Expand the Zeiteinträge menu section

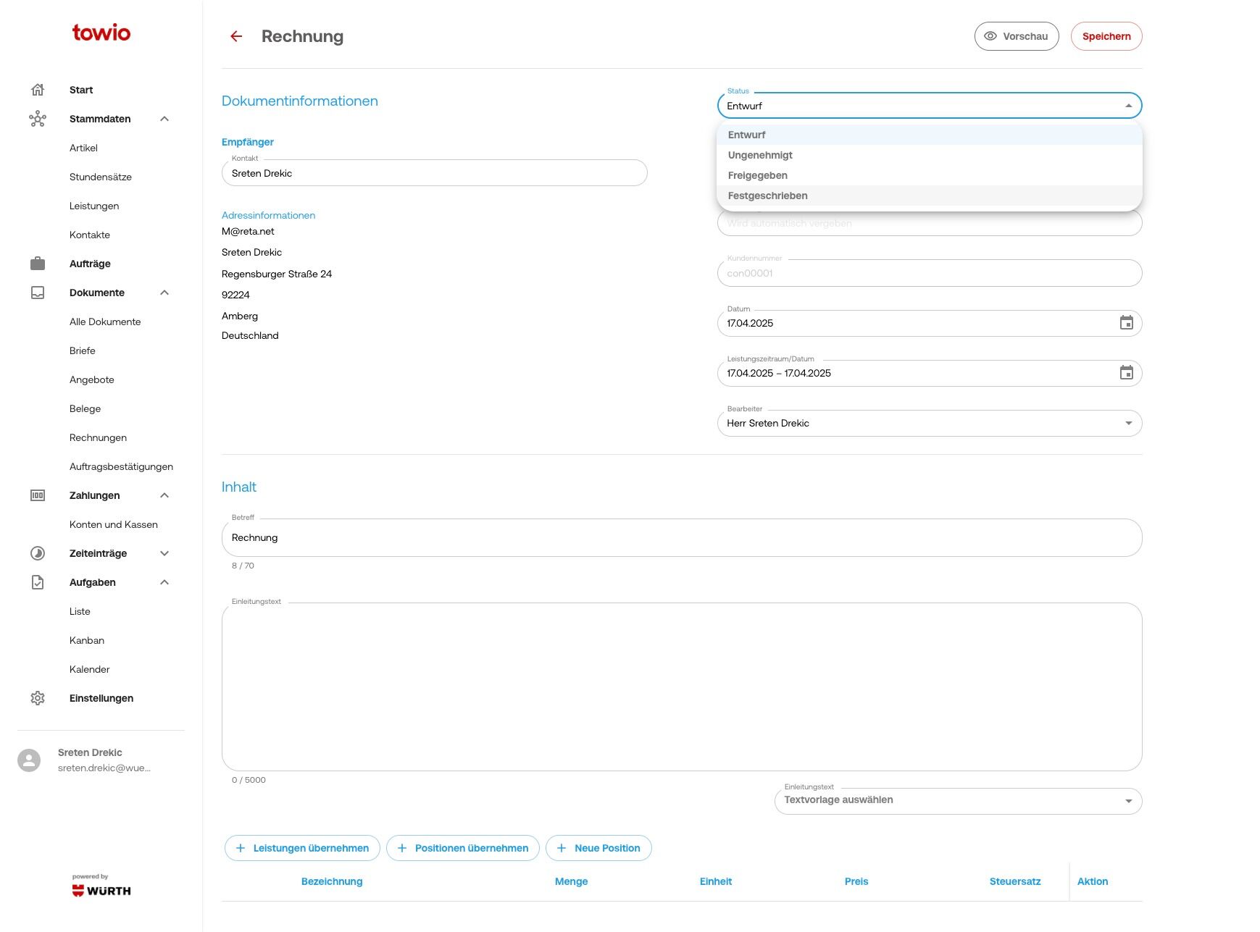(164, 553)
